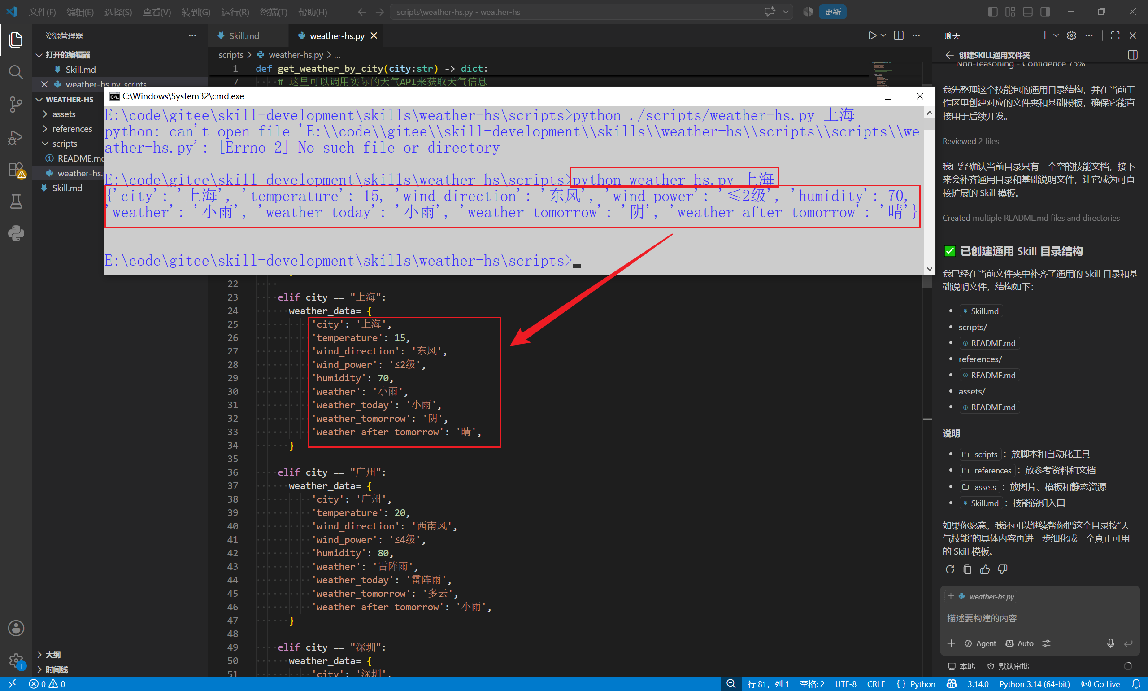Open the Source Control view
This screenshot has height=691, width=1148.
click(16, 104)
